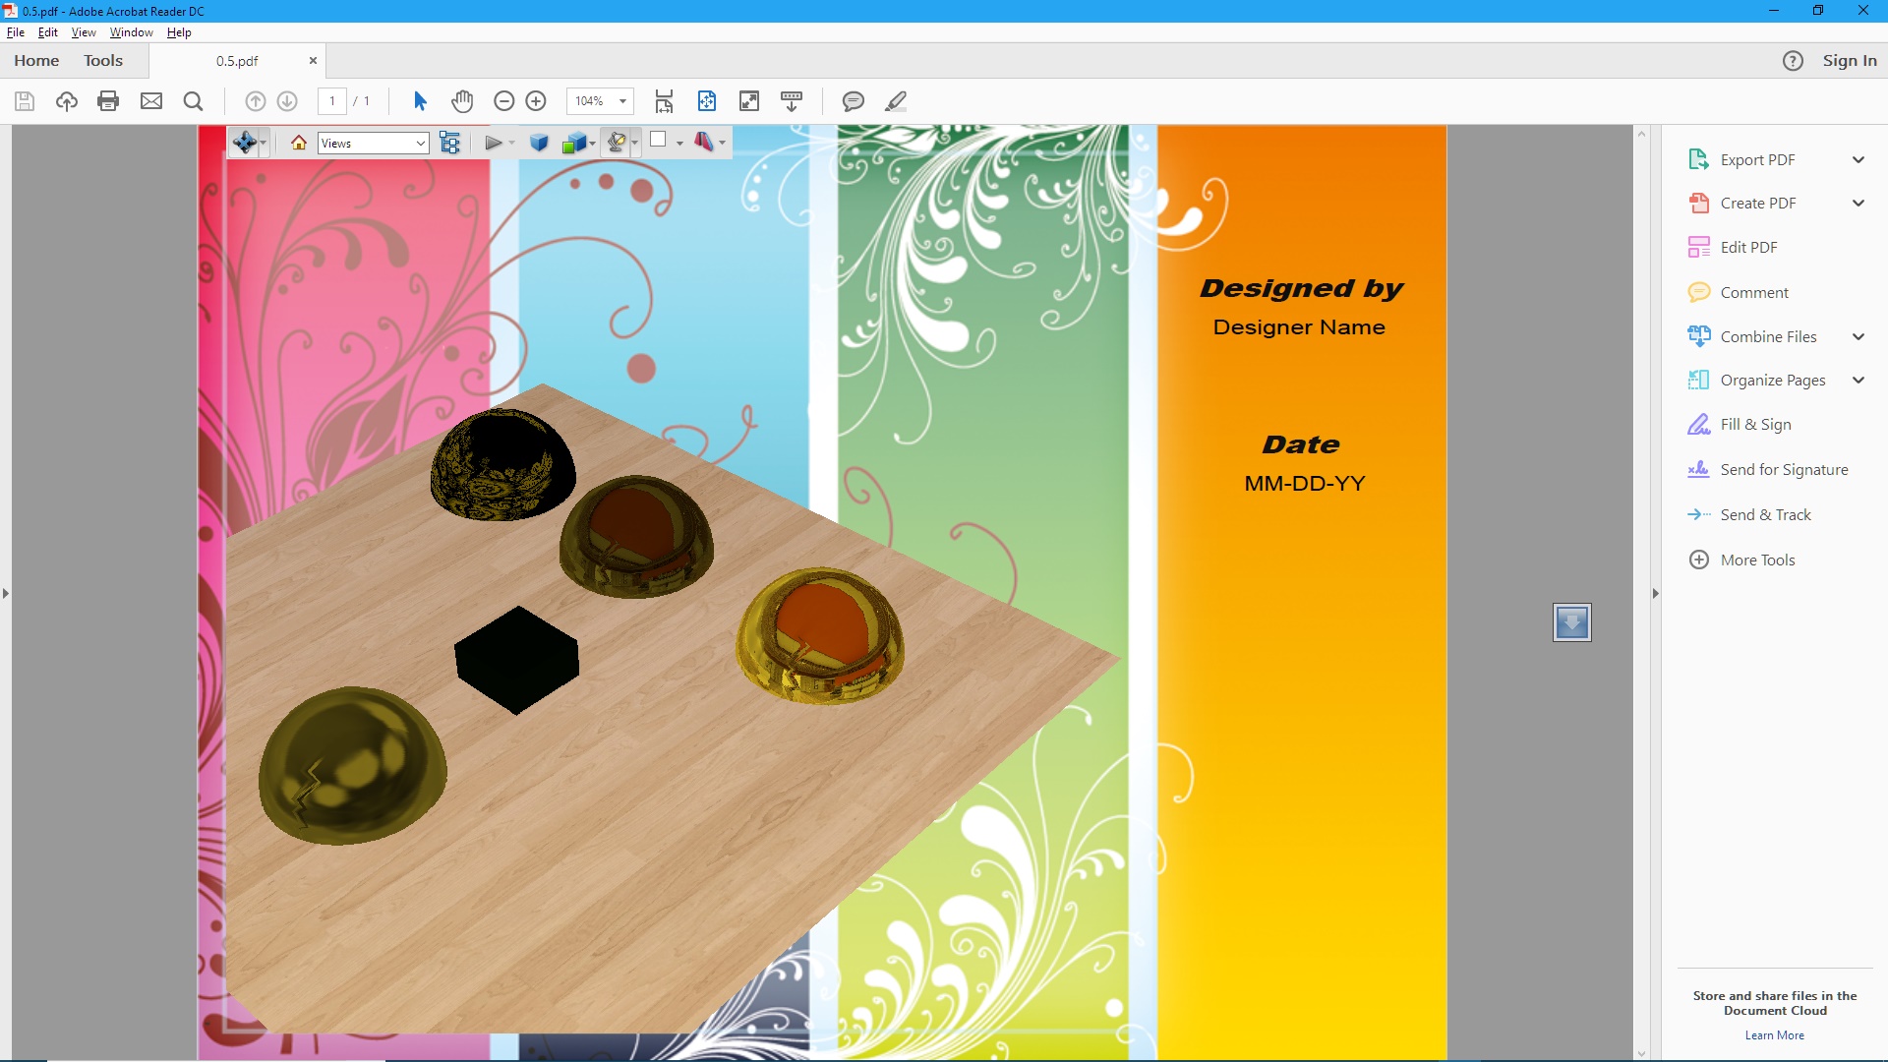Click Learn More link in Document Cloud
This screenshot has width=1888, height=1062.
(x=1773, y=1033)
